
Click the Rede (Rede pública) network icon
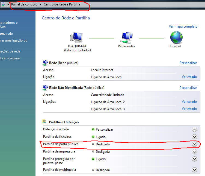[x=45, y=63]
